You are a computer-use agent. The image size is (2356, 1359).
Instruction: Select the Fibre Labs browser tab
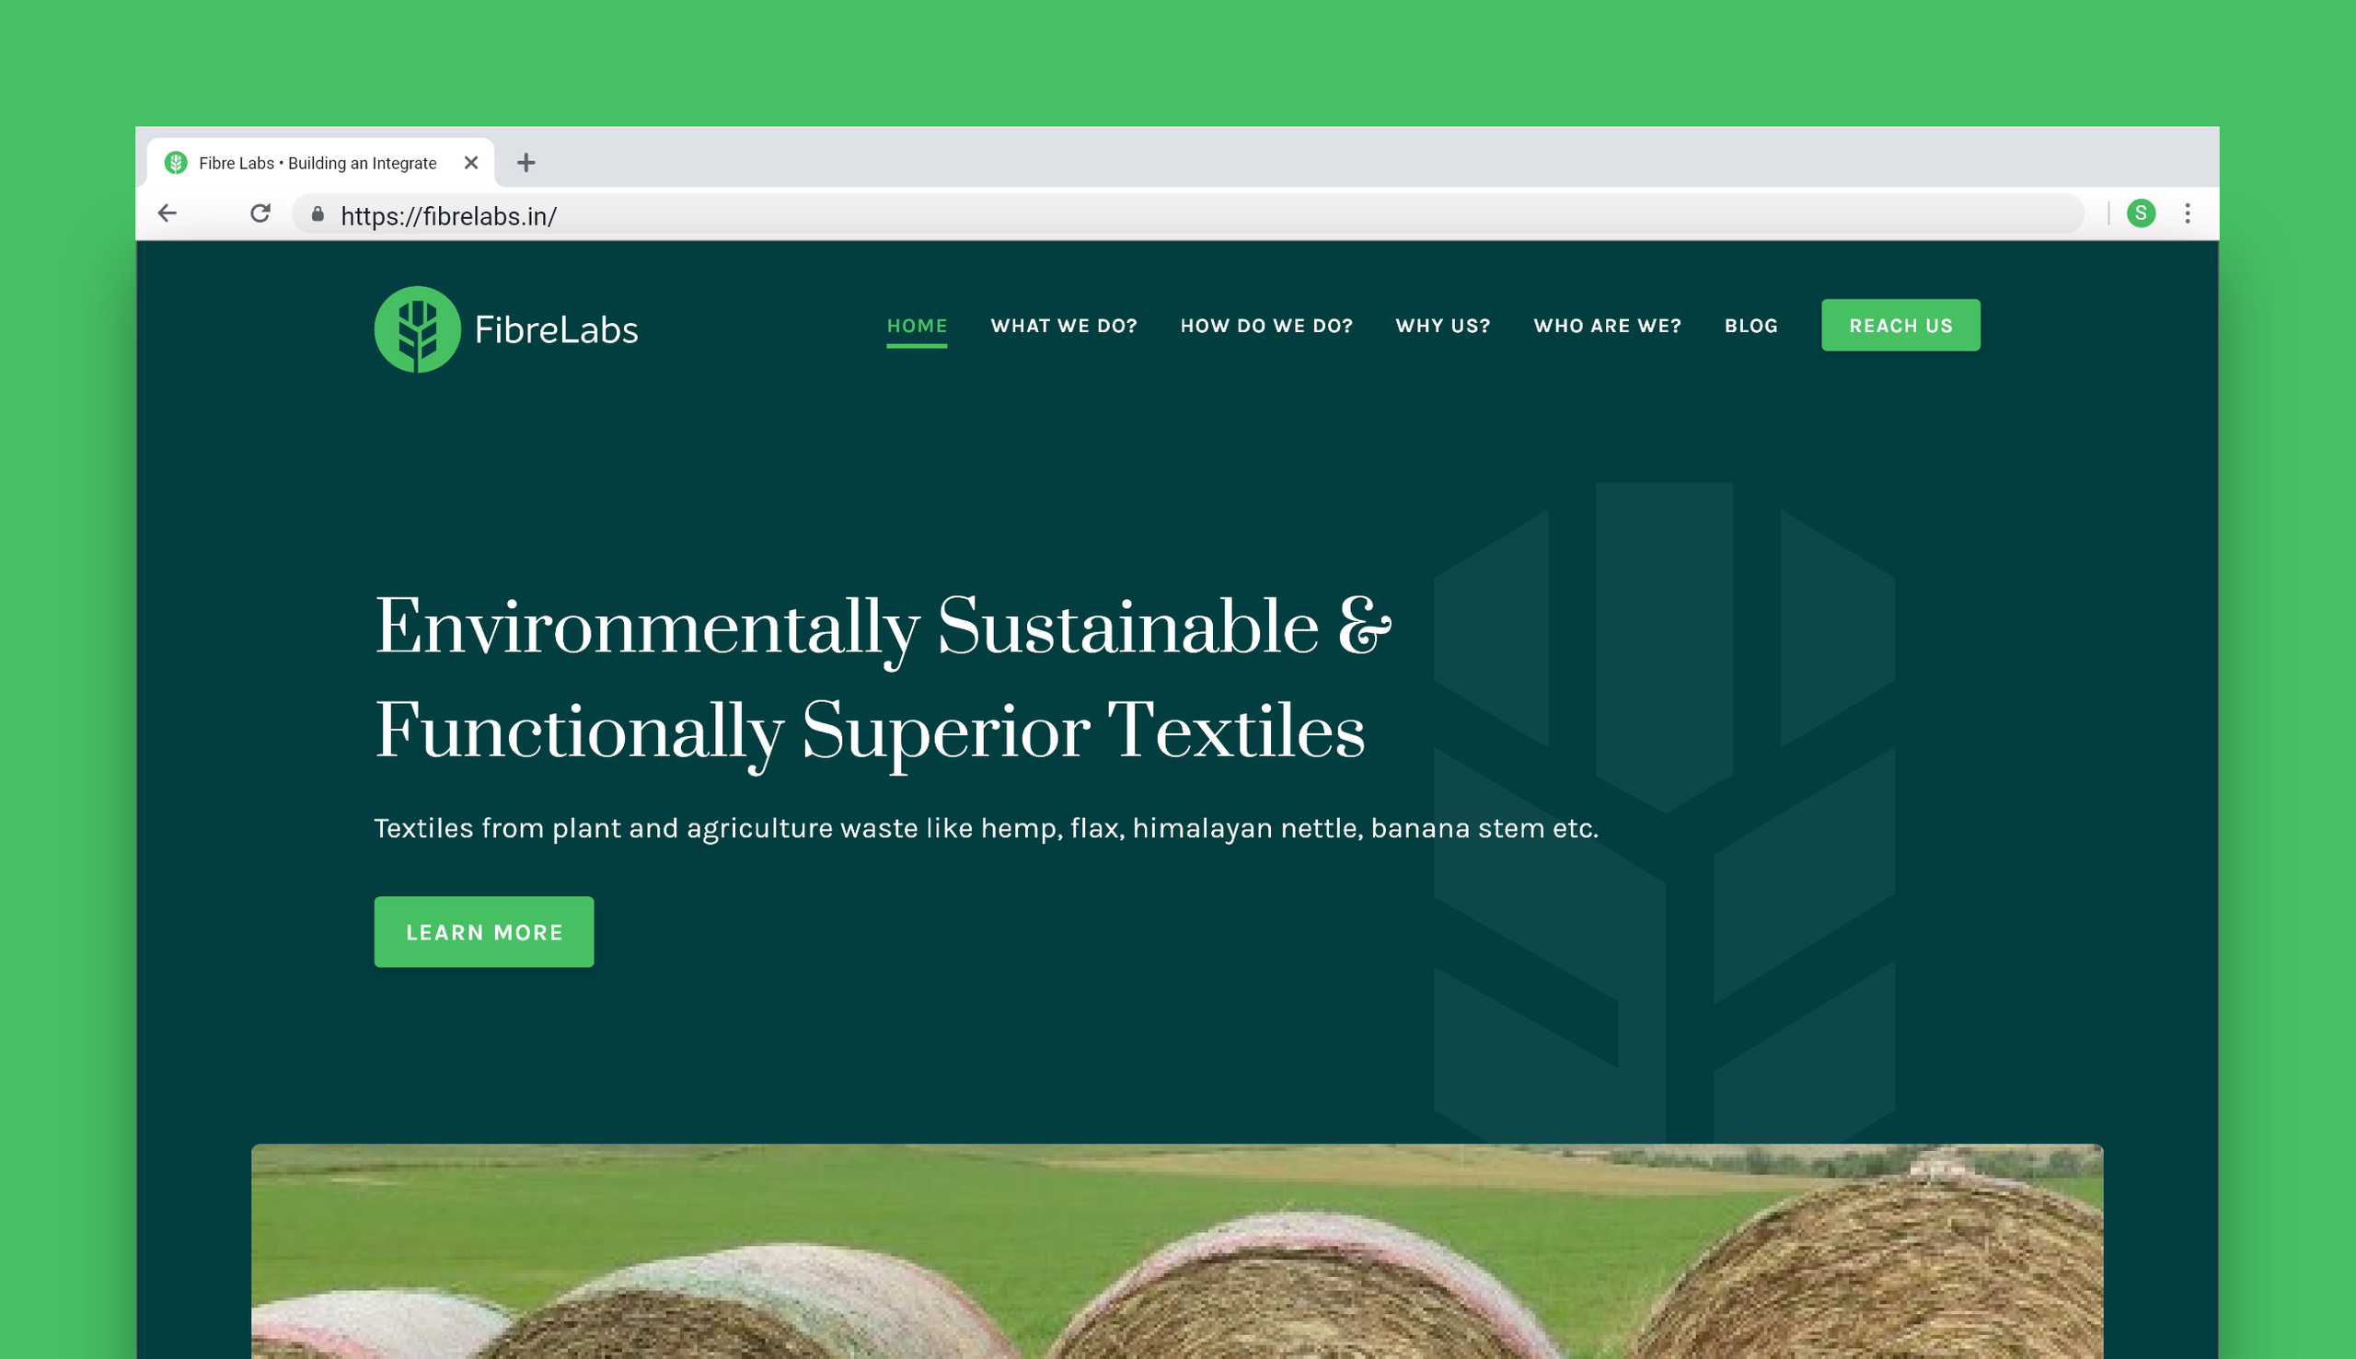click(318, 163)
